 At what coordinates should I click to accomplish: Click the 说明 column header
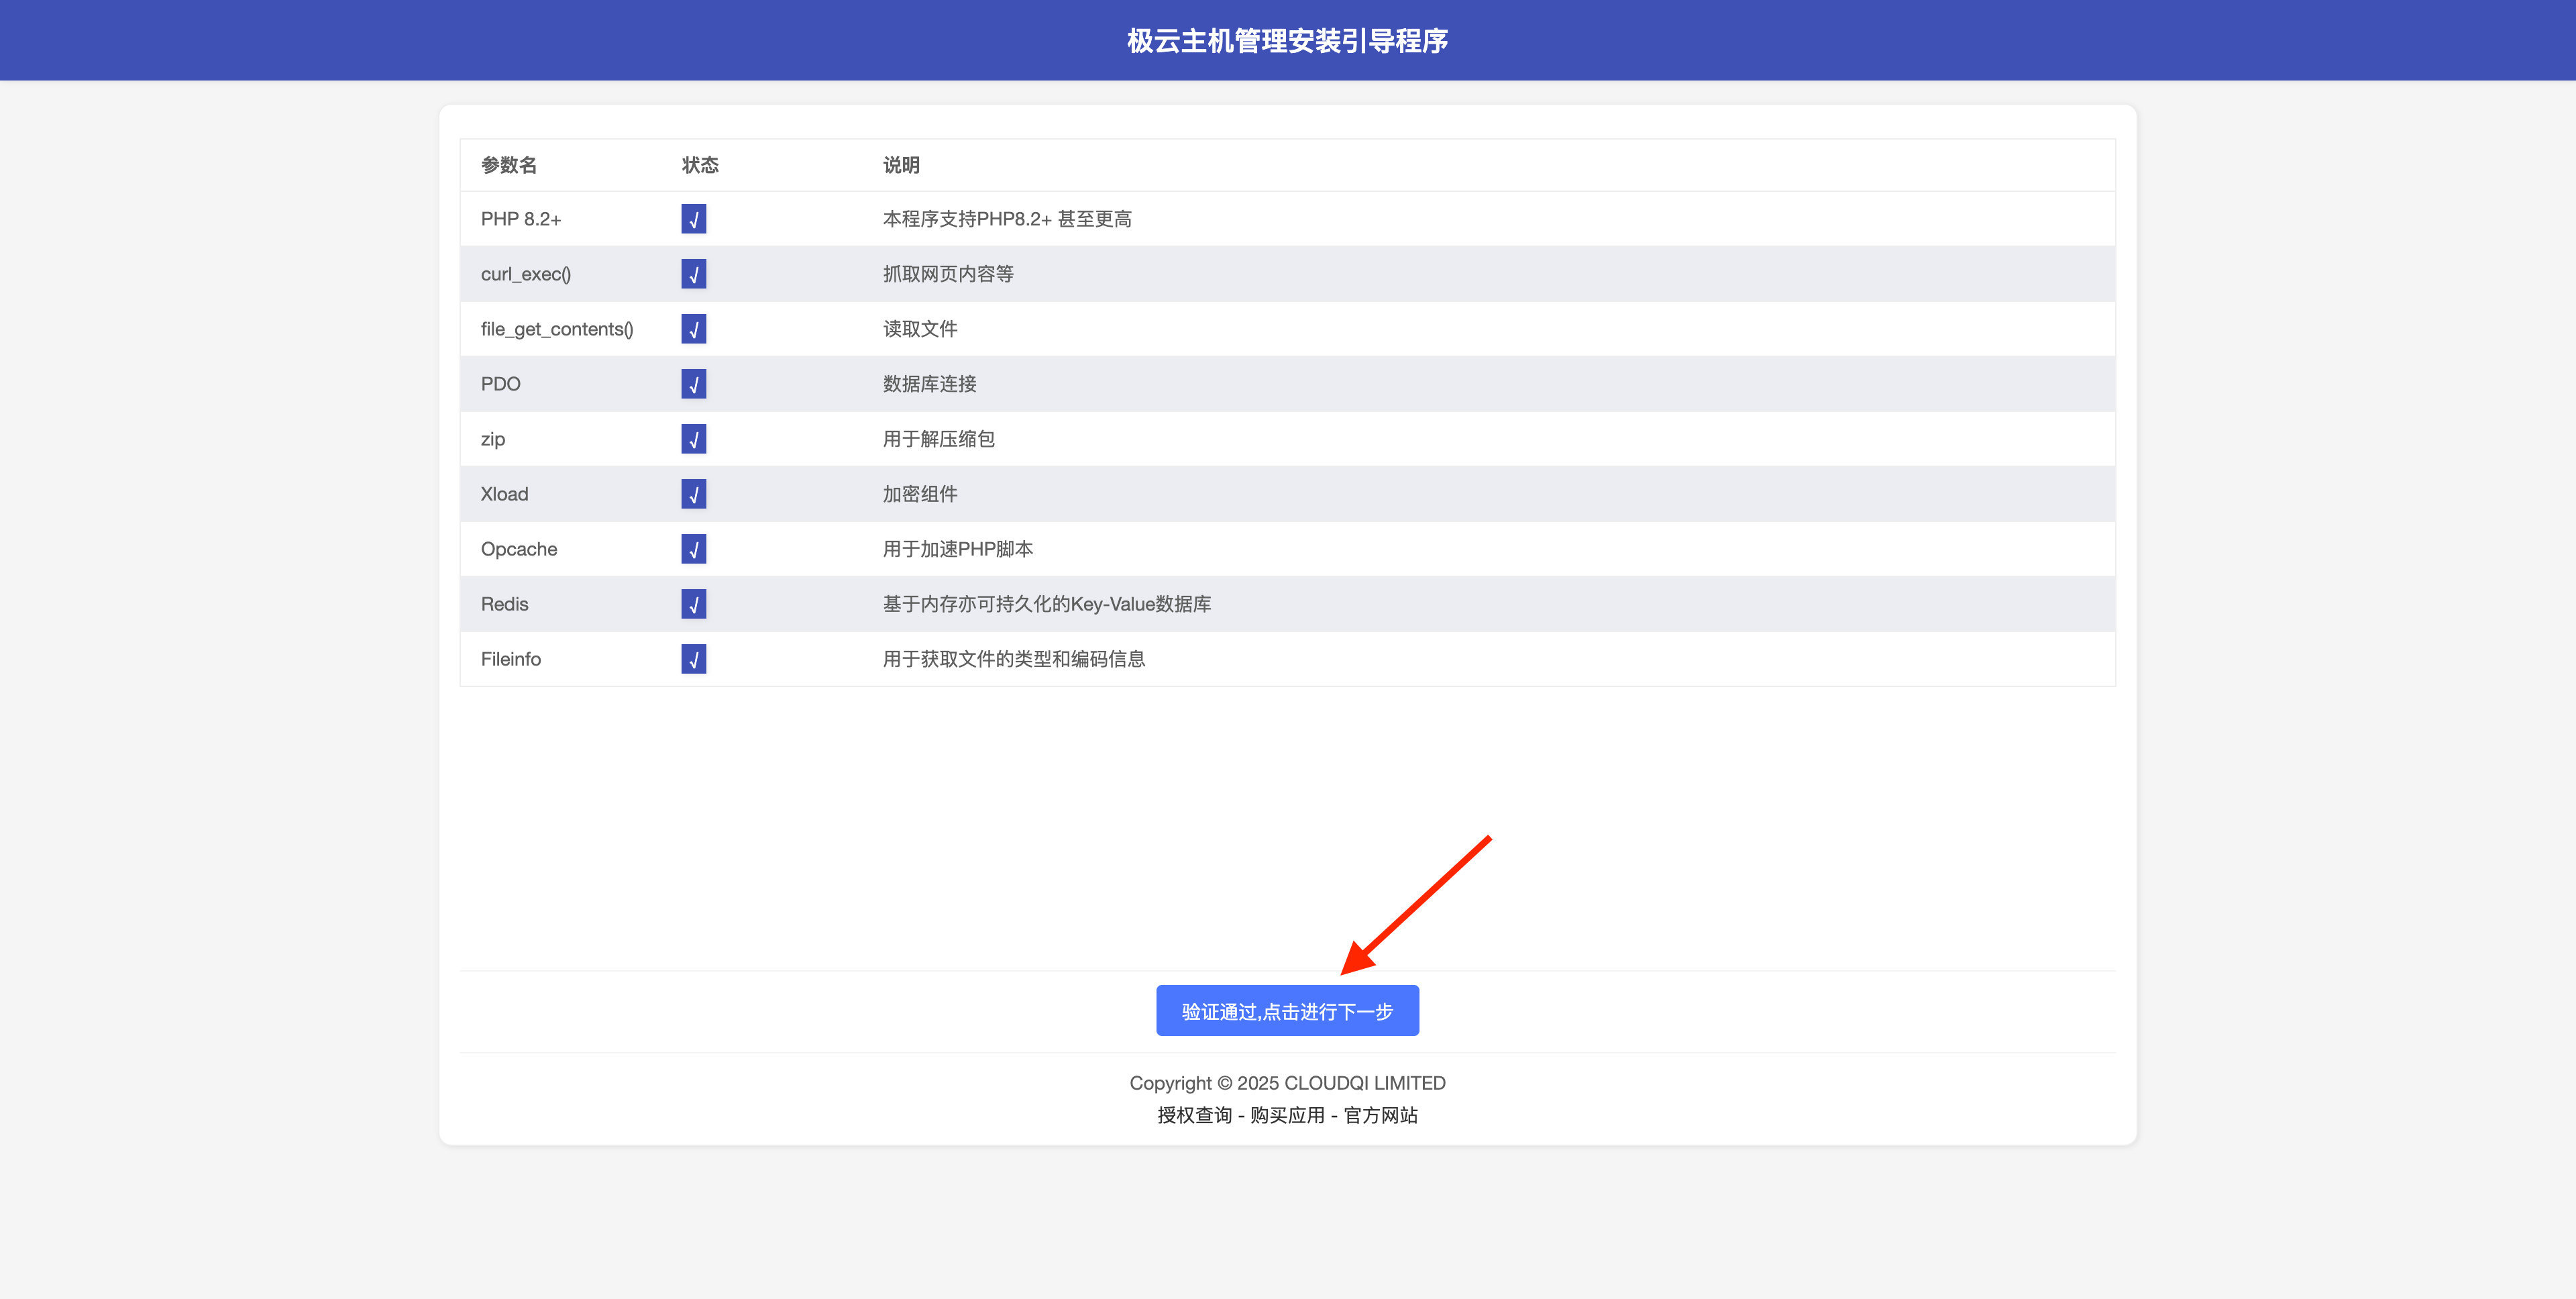[901, 165]
